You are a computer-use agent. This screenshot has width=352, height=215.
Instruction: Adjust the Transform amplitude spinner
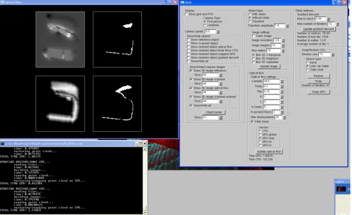[x=287, y=26]
